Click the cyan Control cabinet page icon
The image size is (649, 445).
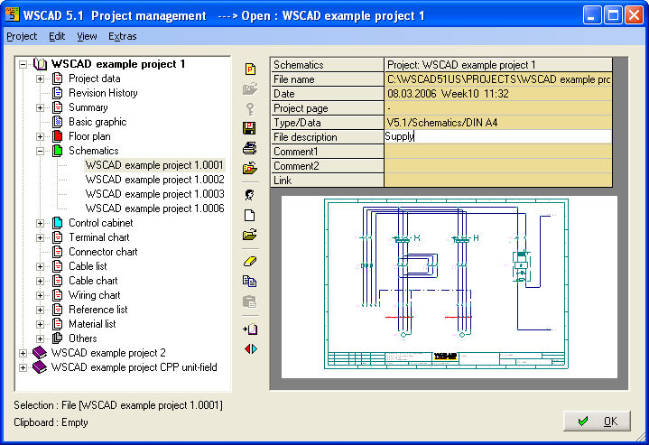58,223
